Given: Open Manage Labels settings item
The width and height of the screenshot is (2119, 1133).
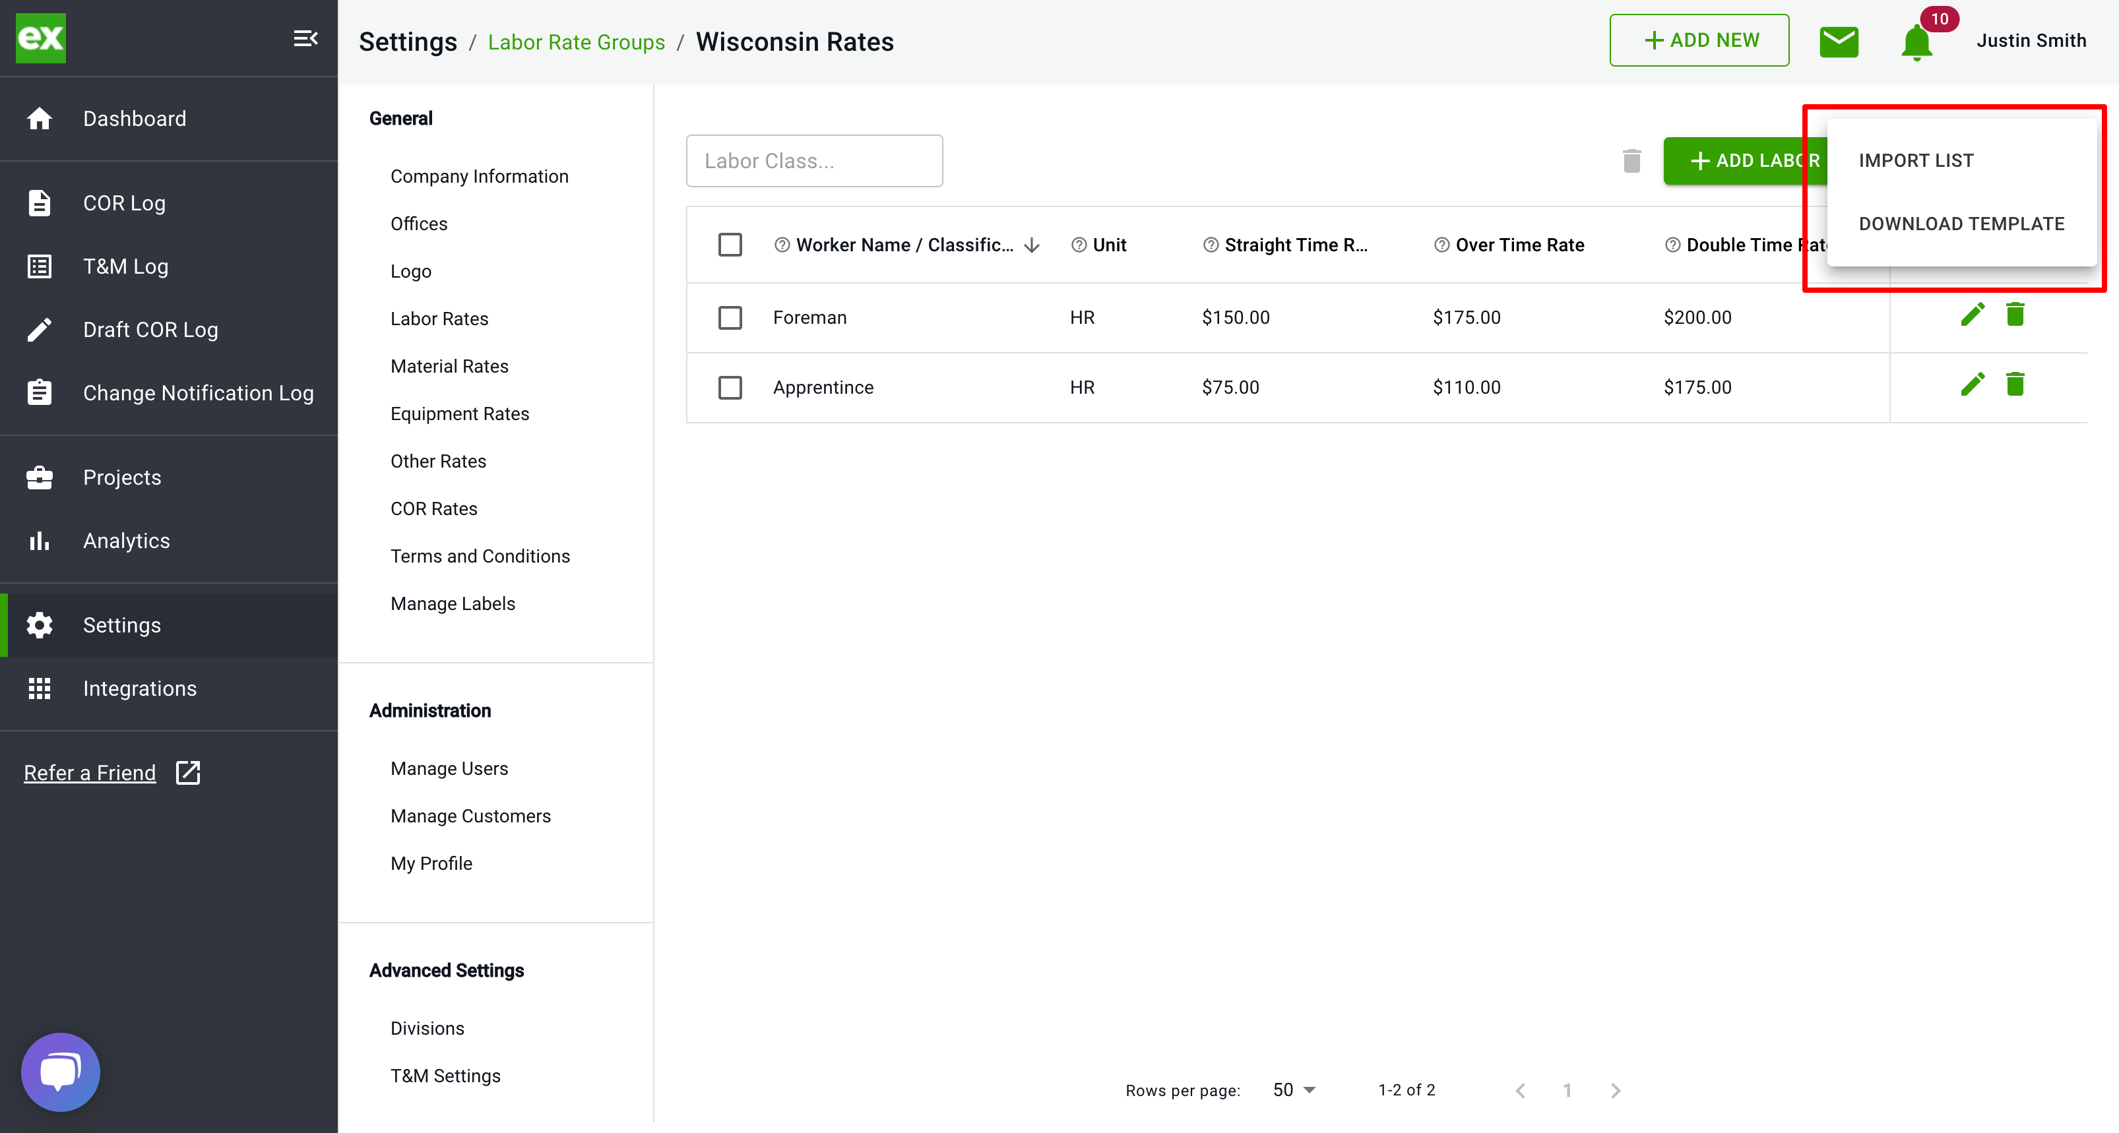Looking at the screenshot, I should tap(453, 603).
